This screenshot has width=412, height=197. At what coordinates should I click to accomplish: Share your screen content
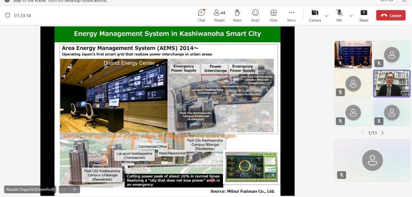pos(364,15)
